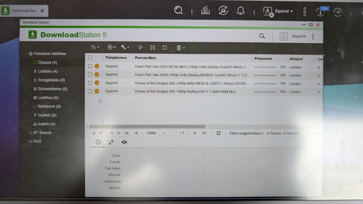Click the green info toolbar icon
Image resolution: width=363 pixels, height=204 pixels.
click(193, 48)
